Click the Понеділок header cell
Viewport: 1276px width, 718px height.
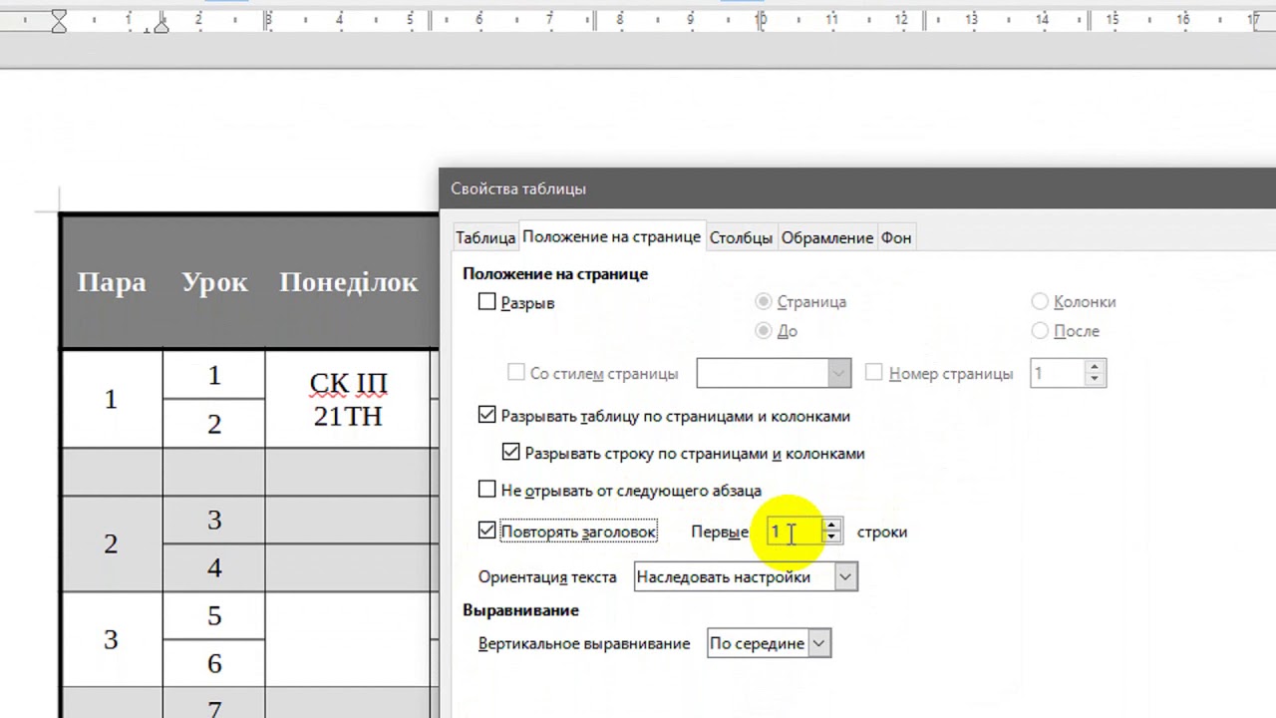[x=348, y=282]
